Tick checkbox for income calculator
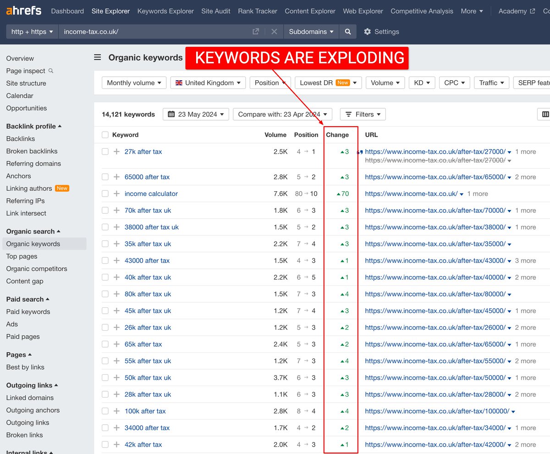Viewport: 550px width, 454px height. point(105,194)
